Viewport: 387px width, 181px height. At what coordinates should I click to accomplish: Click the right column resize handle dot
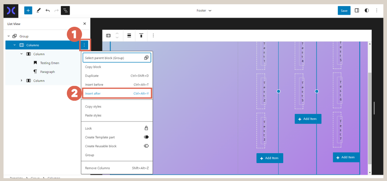(x=317, y=91)
